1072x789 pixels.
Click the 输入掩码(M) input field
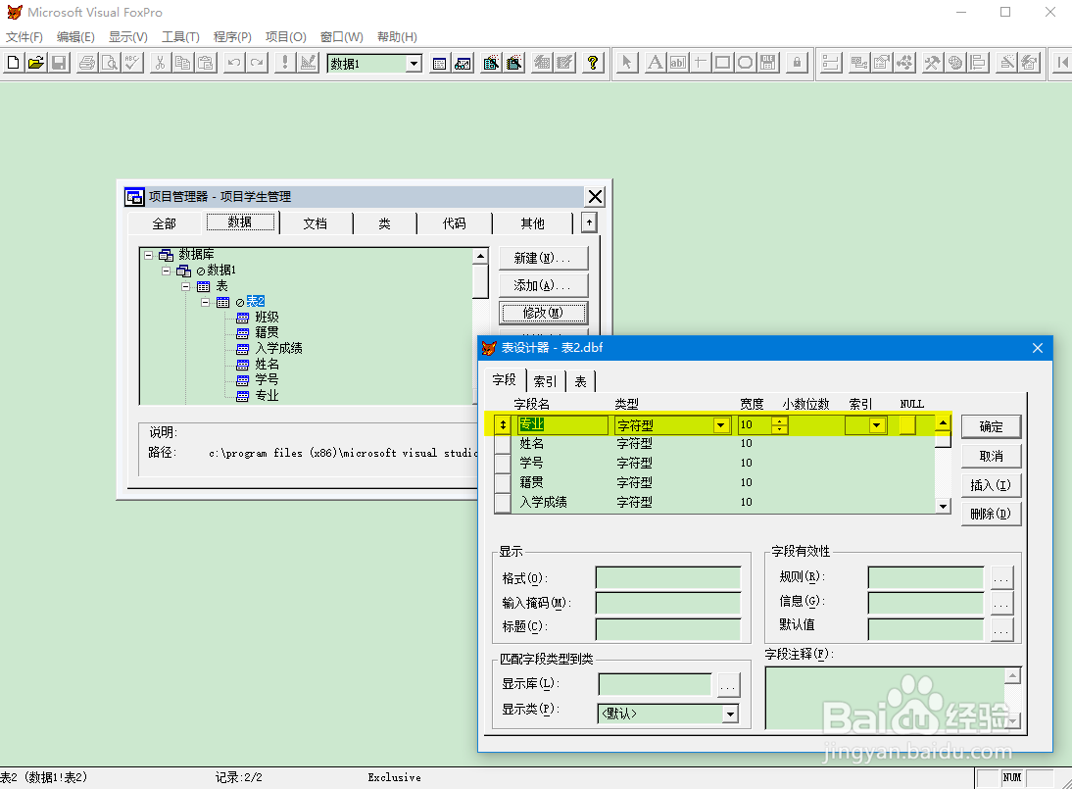(668, 603)
